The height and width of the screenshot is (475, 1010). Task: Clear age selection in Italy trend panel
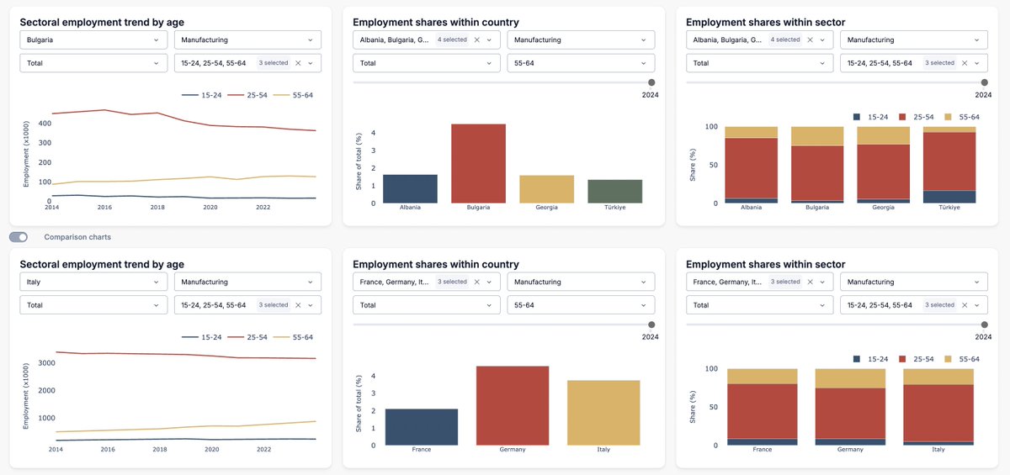[298, 305]
